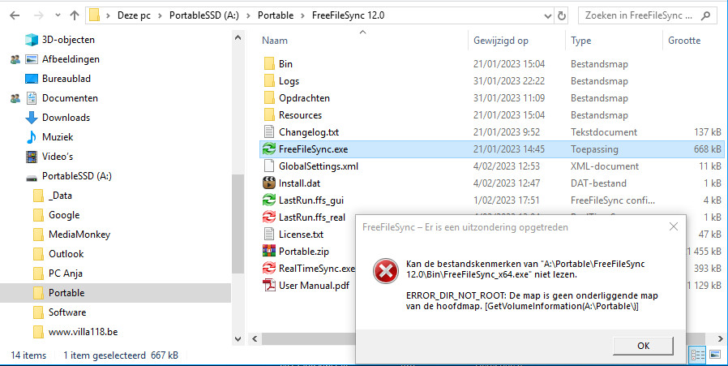Select User Manual.pdf icon

tap(269, 286)
